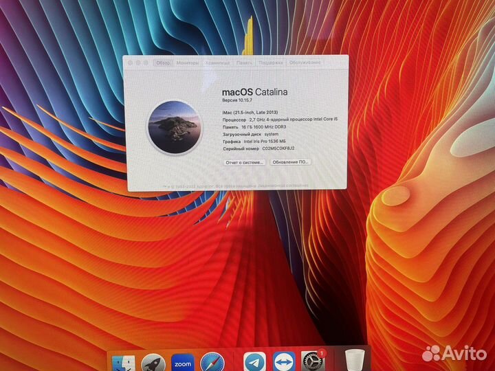
Task: Click the macOS Catalina island image
Action: pyautogui.click(x=175, y=127)
